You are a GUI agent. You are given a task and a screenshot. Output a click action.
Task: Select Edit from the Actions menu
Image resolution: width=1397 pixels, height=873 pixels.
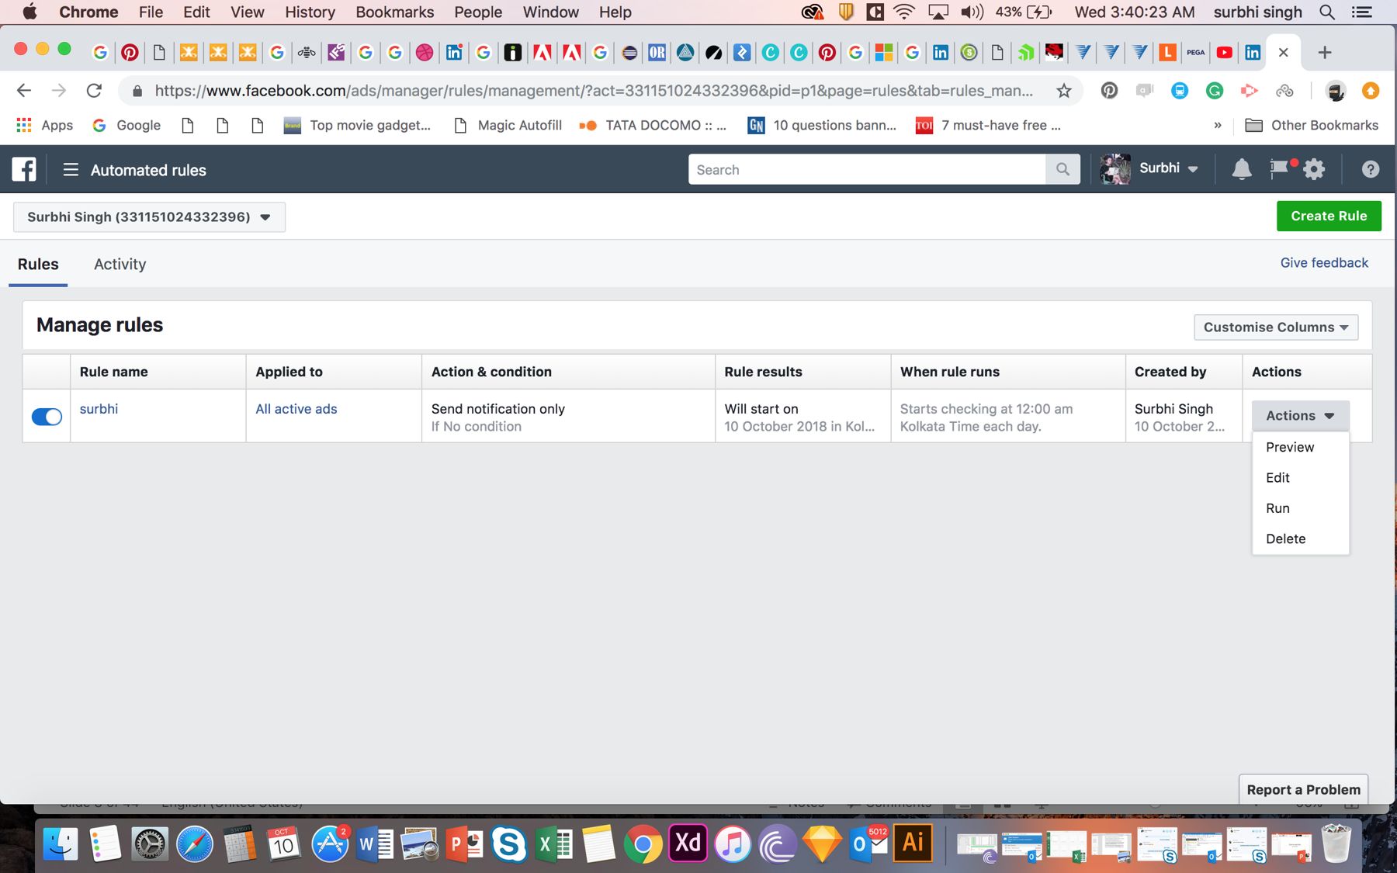[1300, 478]
